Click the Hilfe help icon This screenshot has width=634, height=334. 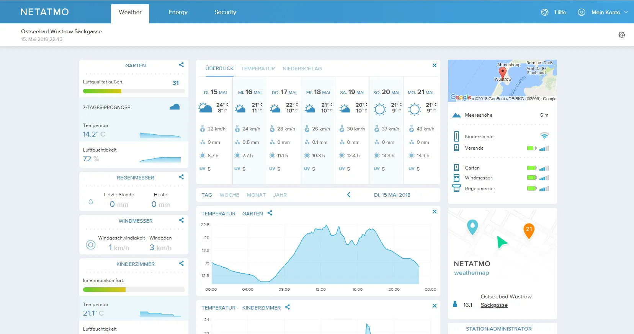tap(544, 12)
